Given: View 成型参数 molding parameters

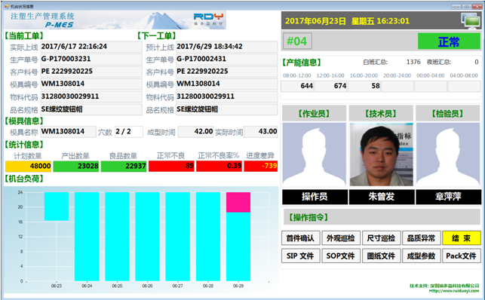Looking at the screenshot, I should (x=422, y=256).
